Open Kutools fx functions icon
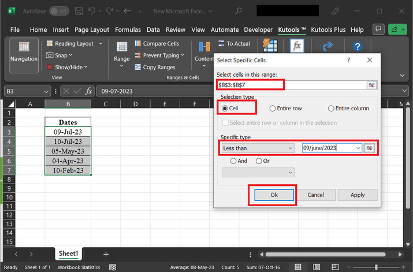The image size is (413, 272). 297,46
